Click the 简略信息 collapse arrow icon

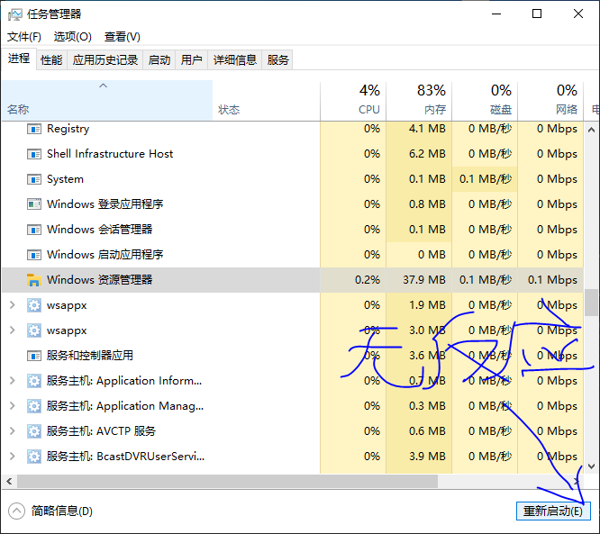click(x=16, y=511)
